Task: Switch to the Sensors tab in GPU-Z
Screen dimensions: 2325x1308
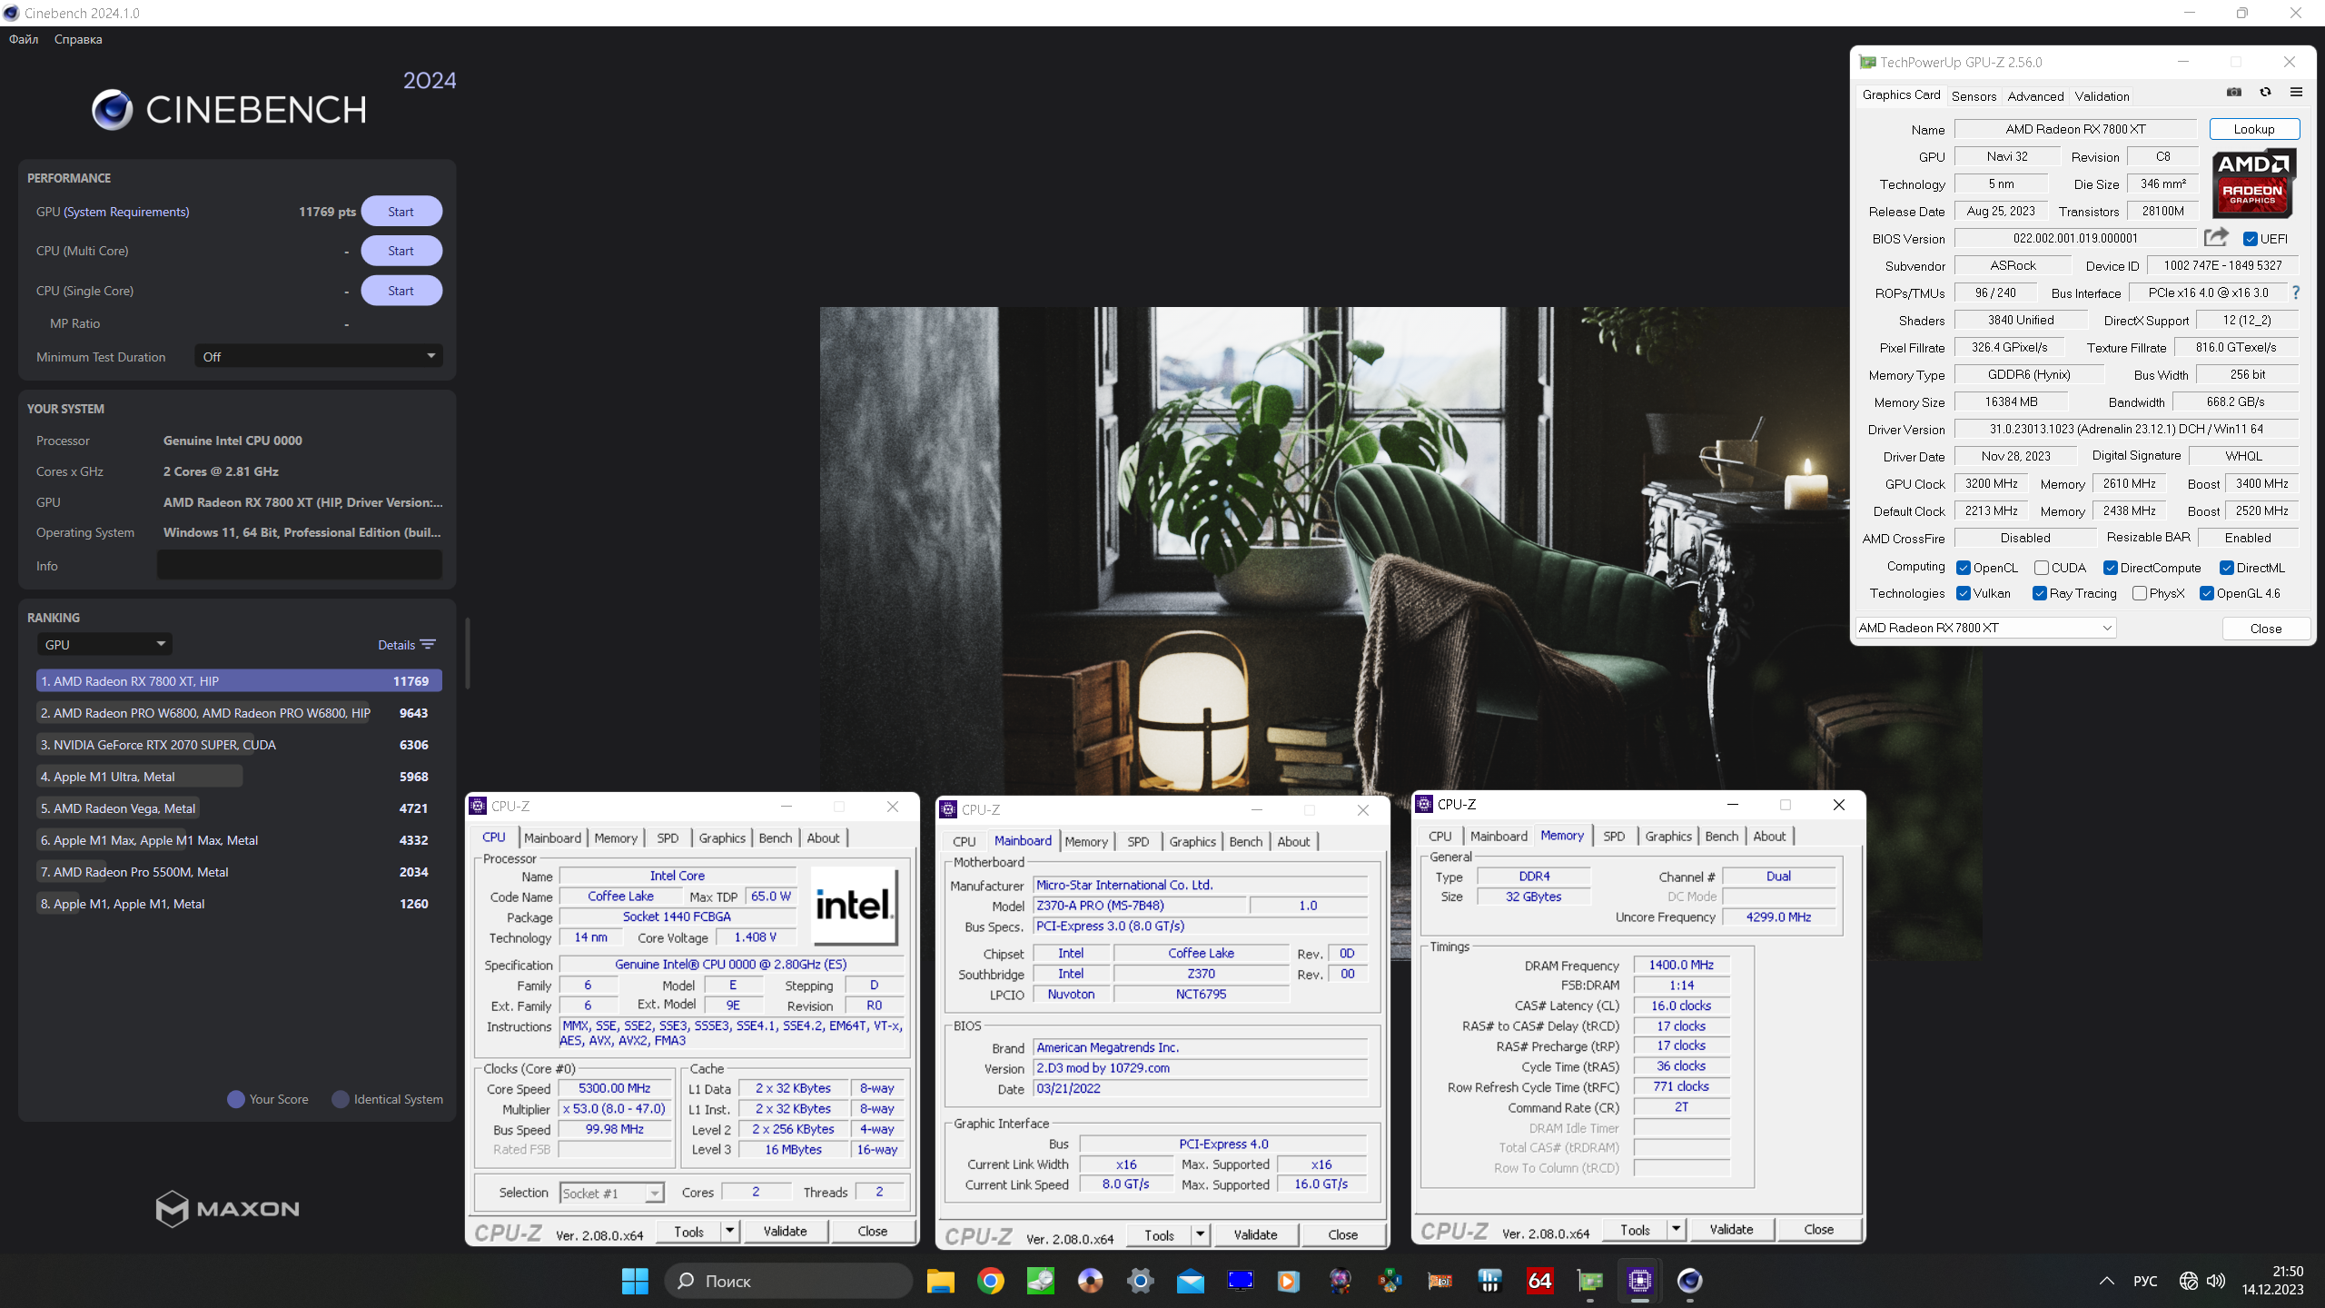Action: click(1974, 96)
